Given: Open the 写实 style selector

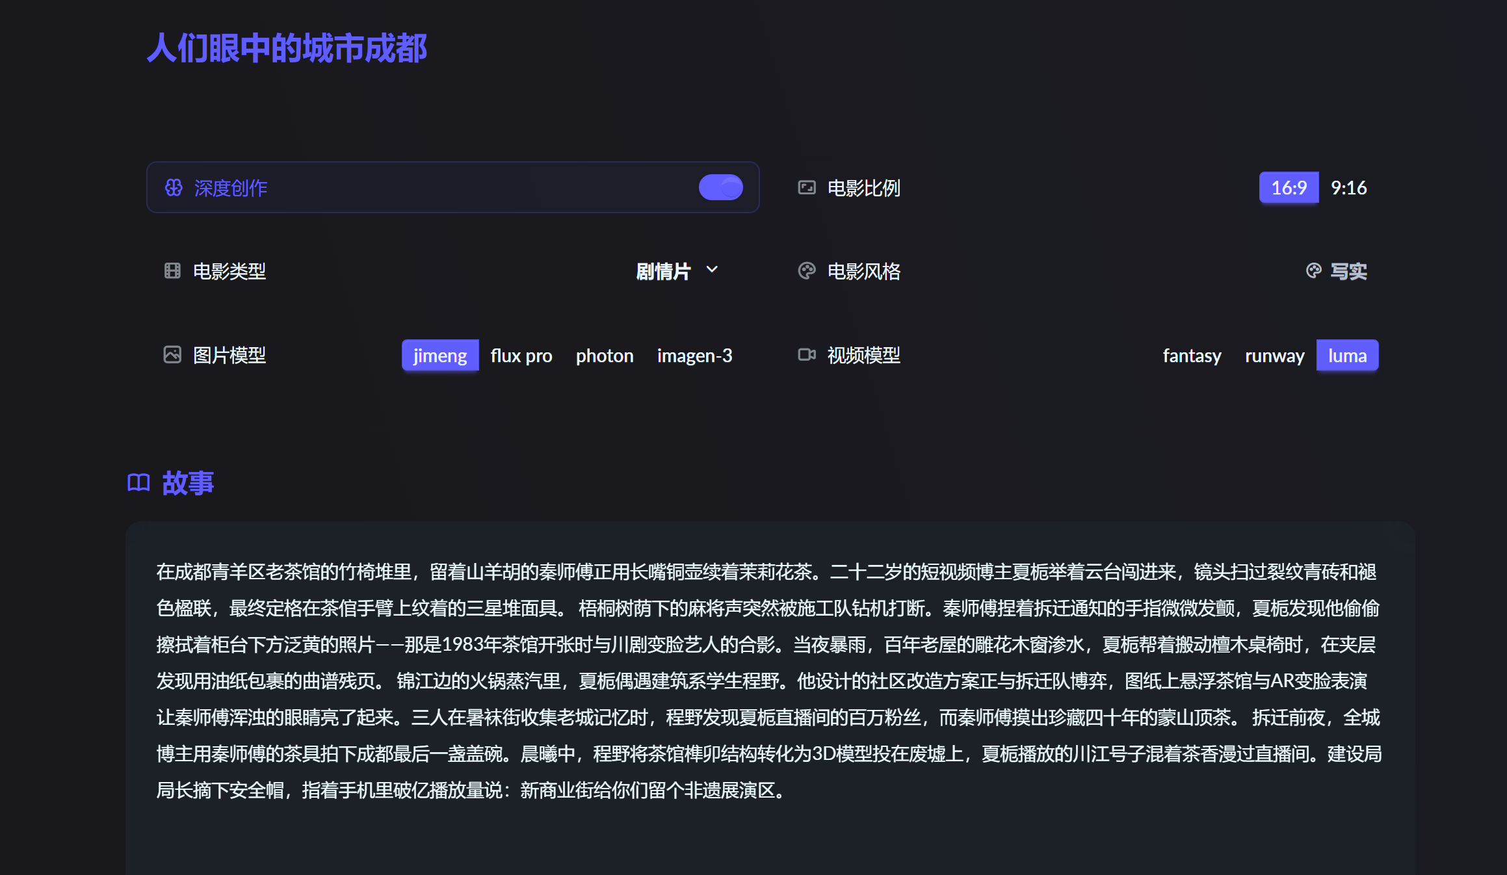Looking at the screenshot, I should click(x=1348, y=271).
